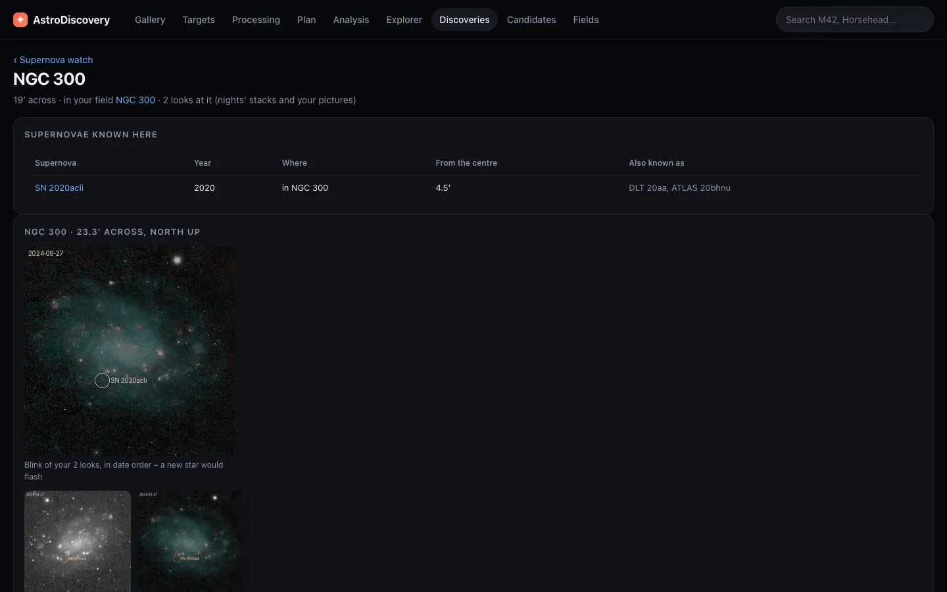Go to the Explorer page
The width and height of the screenshot is (947, 592).
(404, 20)
